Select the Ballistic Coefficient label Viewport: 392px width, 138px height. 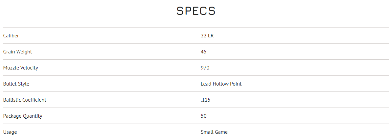(x=25, y=100)
